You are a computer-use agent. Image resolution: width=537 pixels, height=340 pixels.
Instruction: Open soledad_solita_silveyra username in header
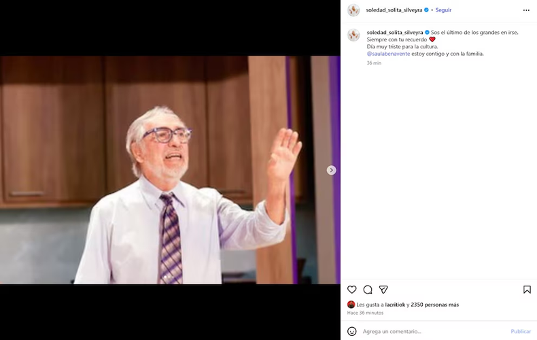394,10
